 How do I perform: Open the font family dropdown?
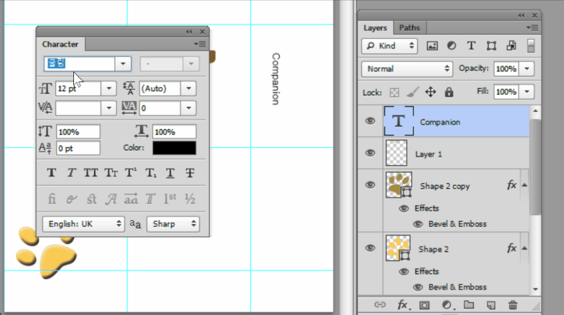[123, 64]
